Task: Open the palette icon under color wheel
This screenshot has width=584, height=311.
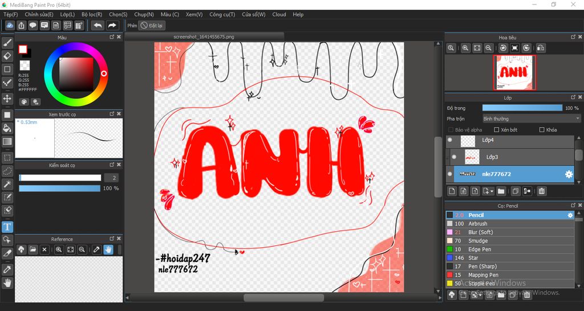Action: tap(24, 101)
